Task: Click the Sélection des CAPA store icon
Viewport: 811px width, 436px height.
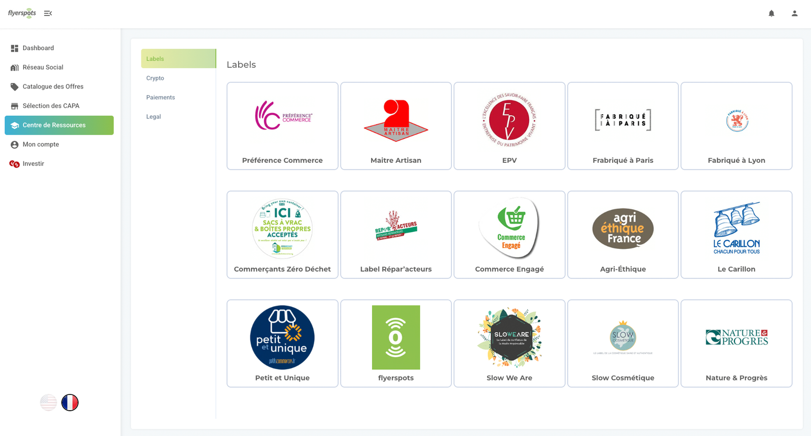Action: click(x=15, y=106)
